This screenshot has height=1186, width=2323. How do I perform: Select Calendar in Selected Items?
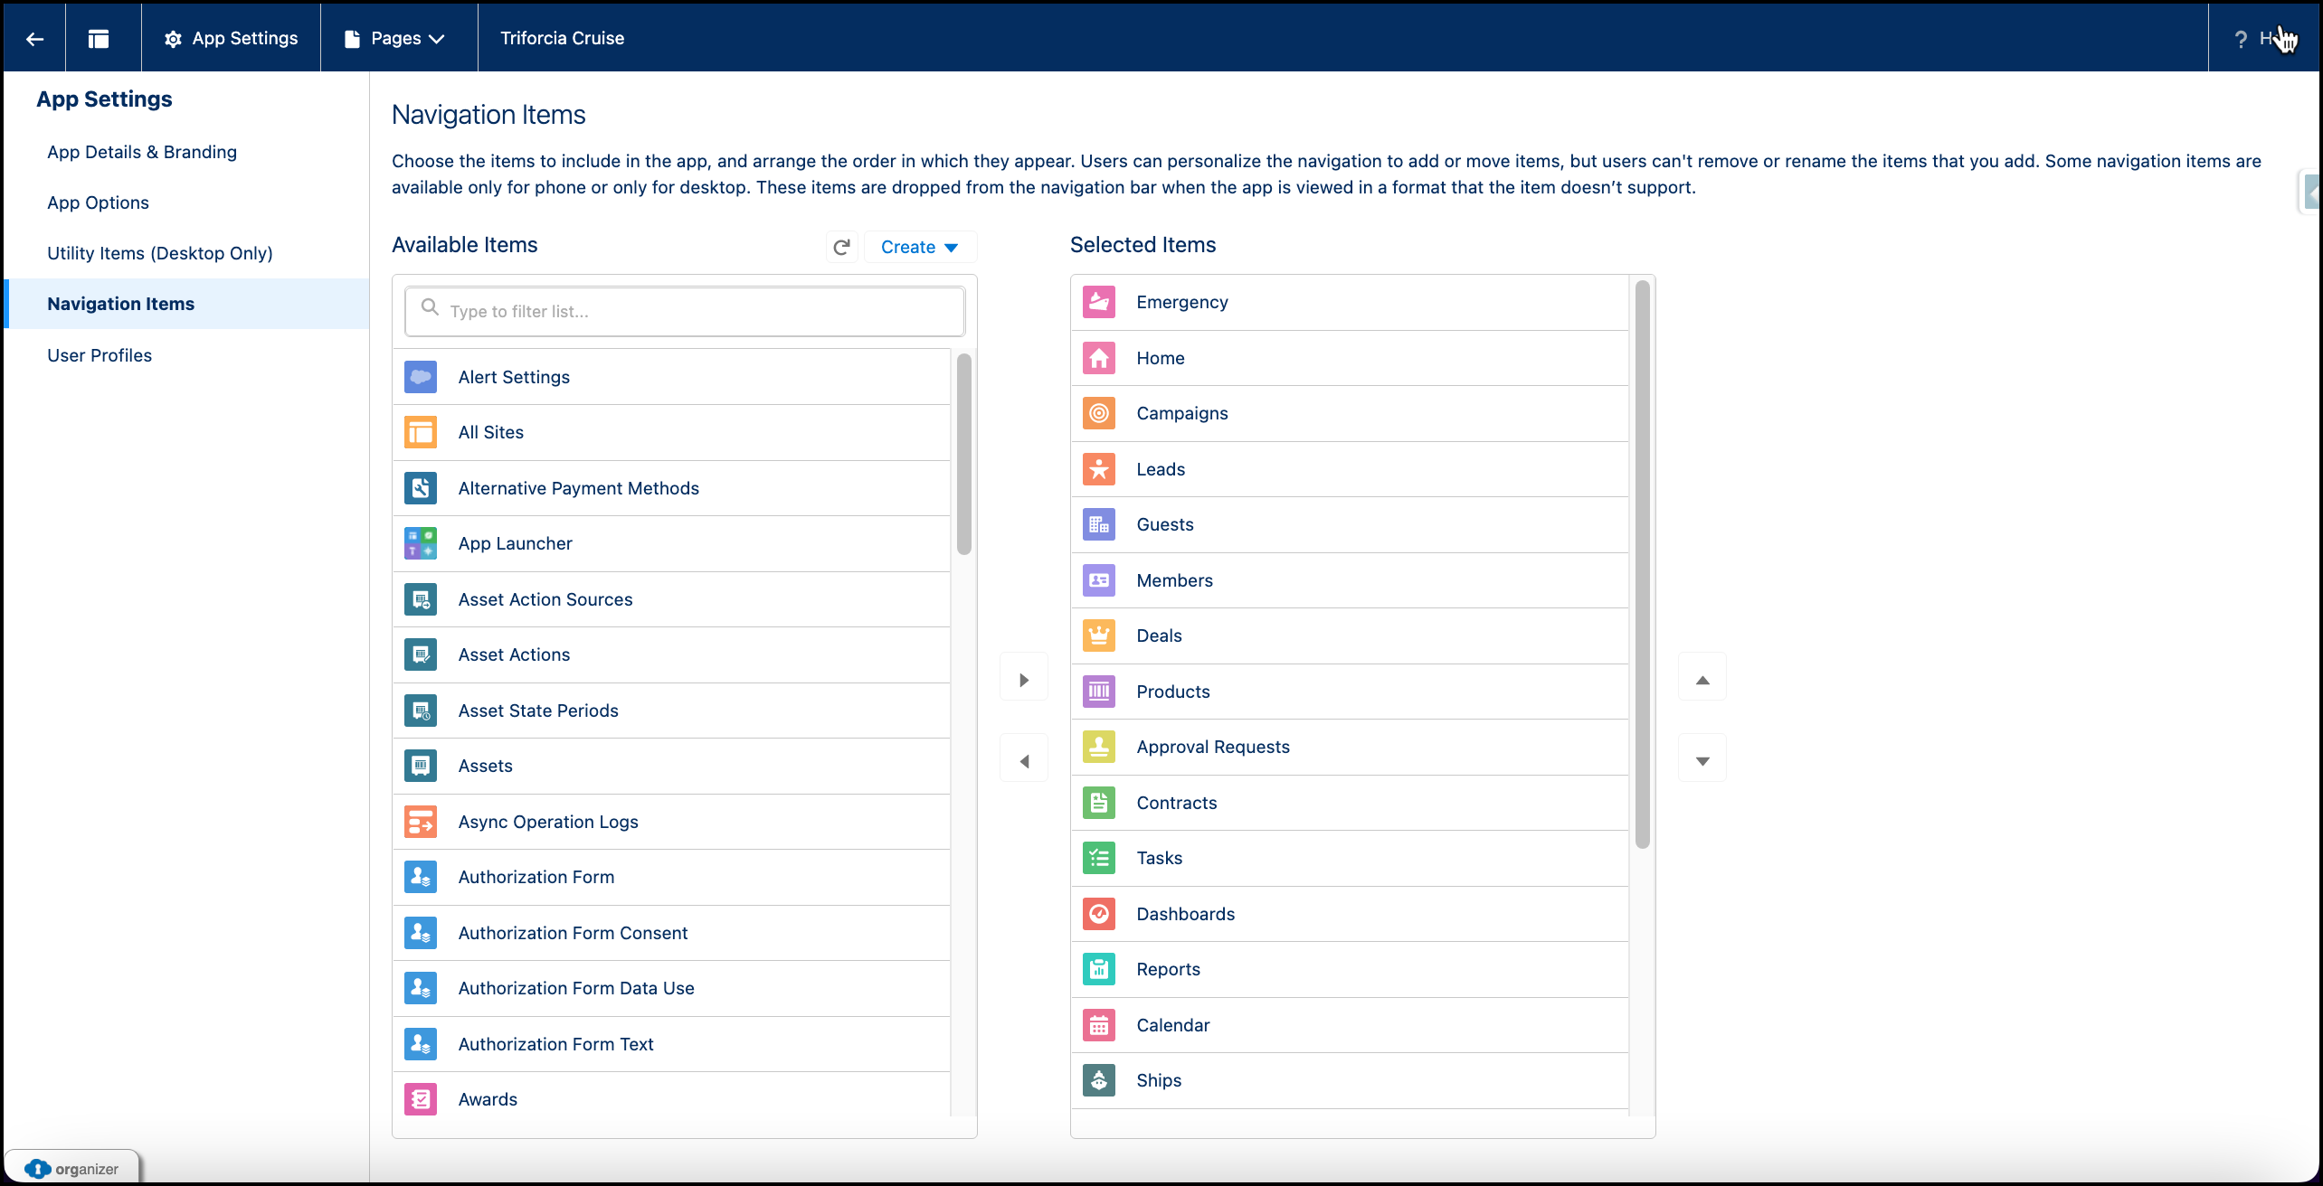(1350, 1025)
